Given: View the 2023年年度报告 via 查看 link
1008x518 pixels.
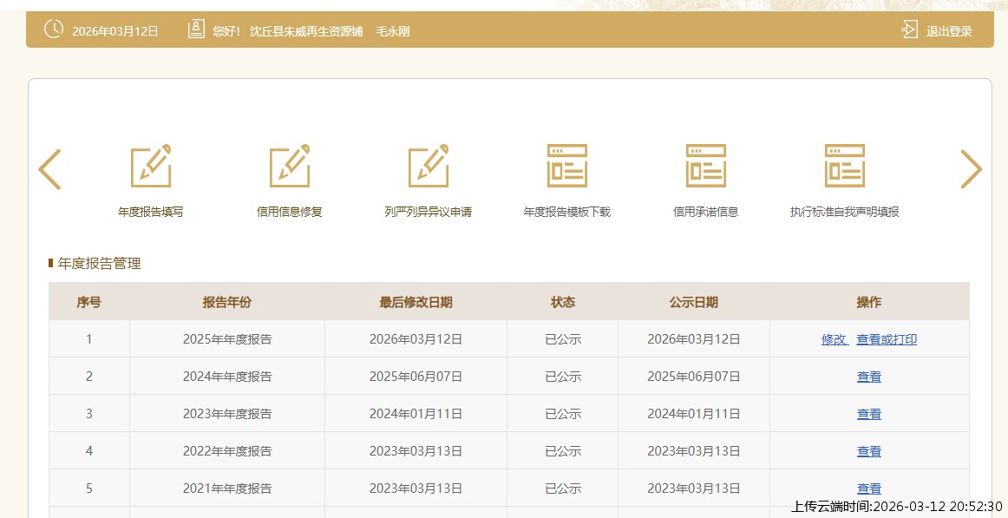Looking at the screenshot, I should point(869,414).
